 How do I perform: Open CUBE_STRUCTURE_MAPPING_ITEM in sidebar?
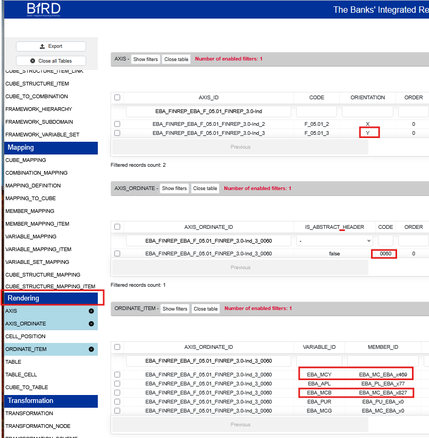51,286
